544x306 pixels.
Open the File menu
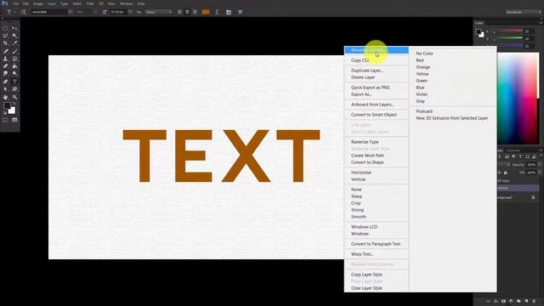[x=15, y=3]
